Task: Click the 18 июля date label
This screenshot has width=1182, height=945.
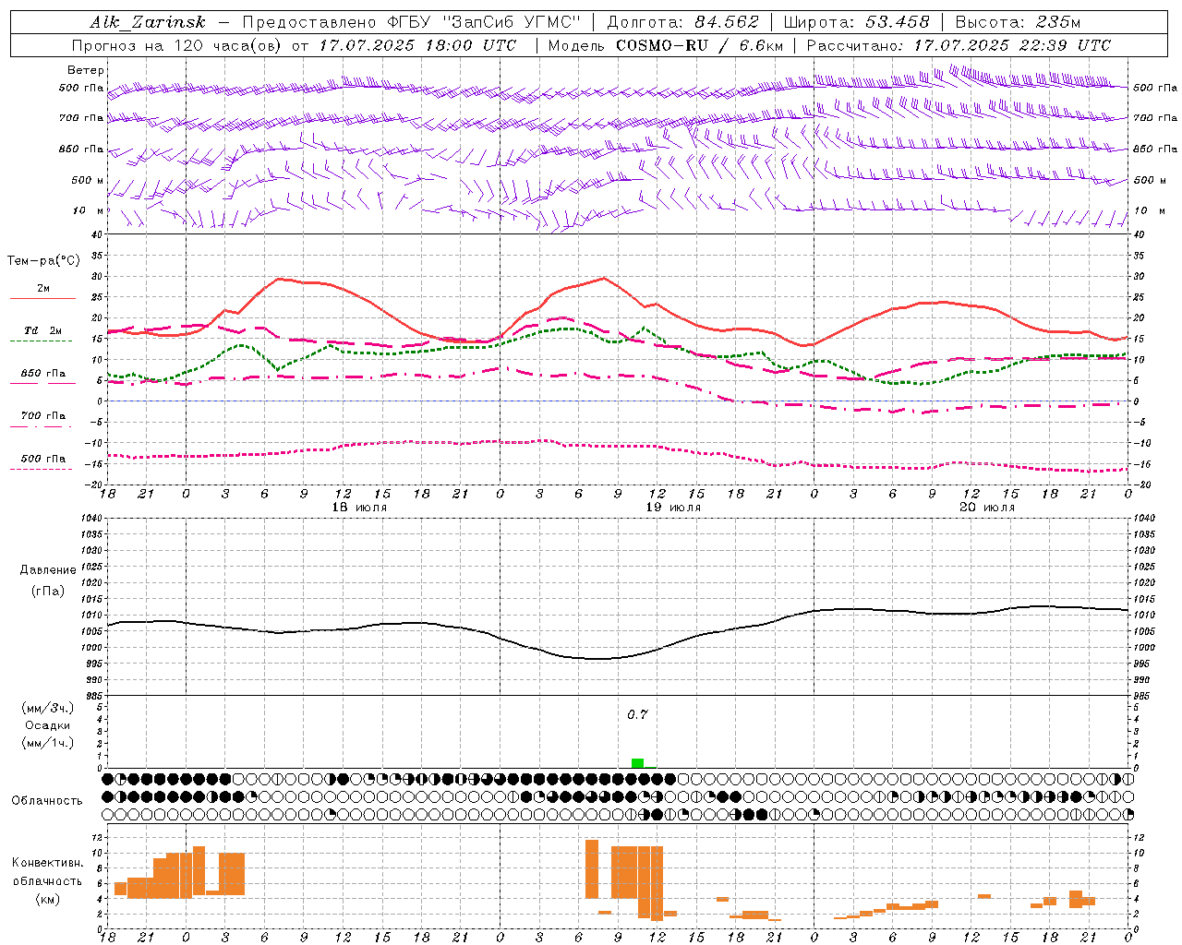Action: tap(359, 508)
